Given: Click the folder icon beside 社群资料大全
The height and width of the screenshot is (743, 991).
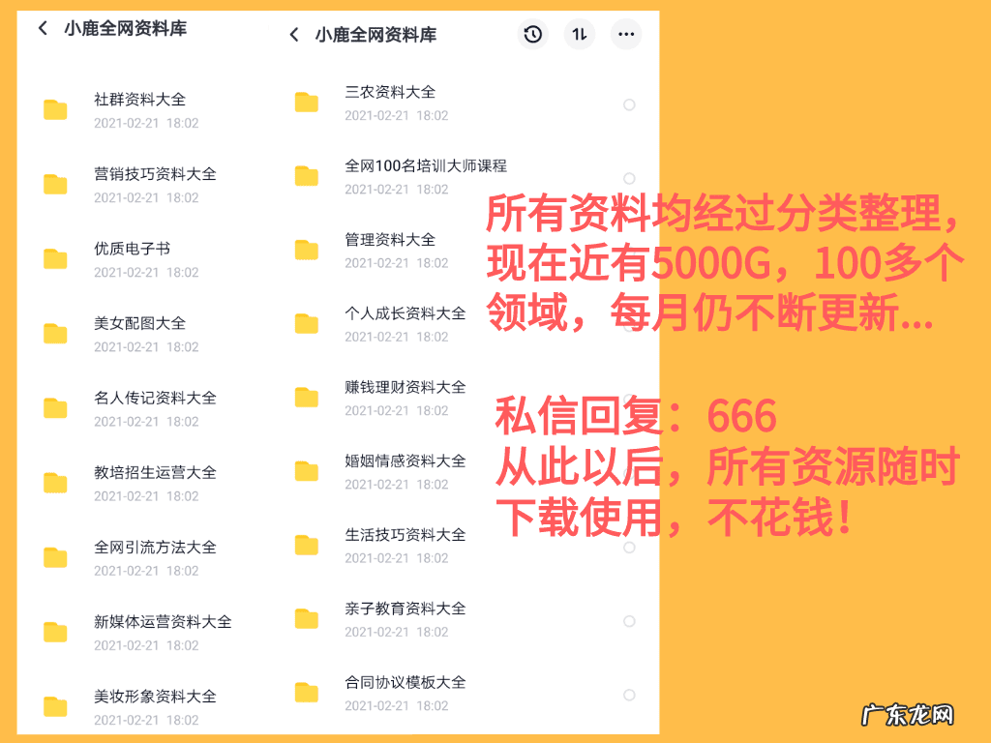Looking at the screenshot, I should [x=55, y=107].
